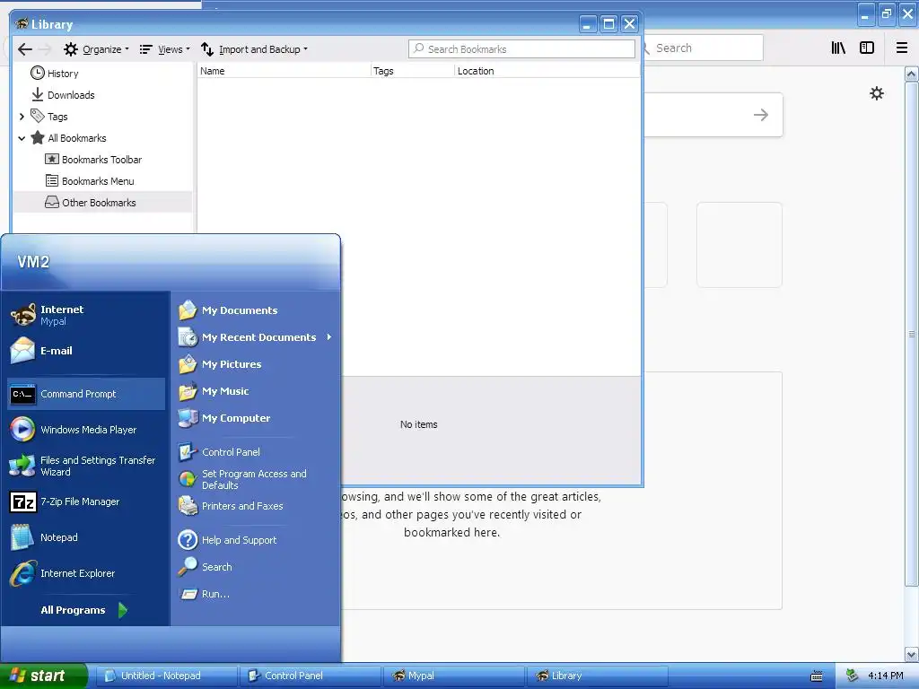The width and height of the screenshot is (919, 689).
Task: Expand the Tags tree node
Action: (22, 117)
